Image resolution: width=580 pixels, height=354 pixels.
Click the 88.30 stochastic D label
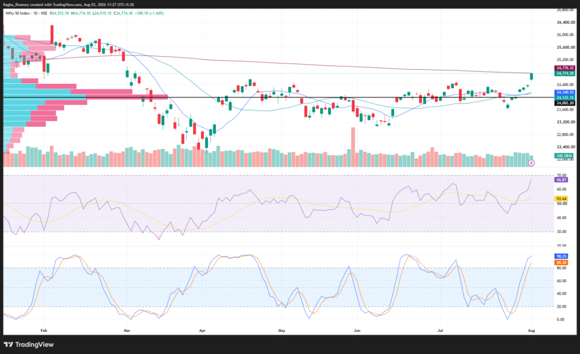point(561,262)
